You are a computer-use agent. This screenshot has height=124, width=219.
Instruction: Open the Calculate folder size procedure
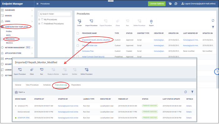(x=89, y=46)
